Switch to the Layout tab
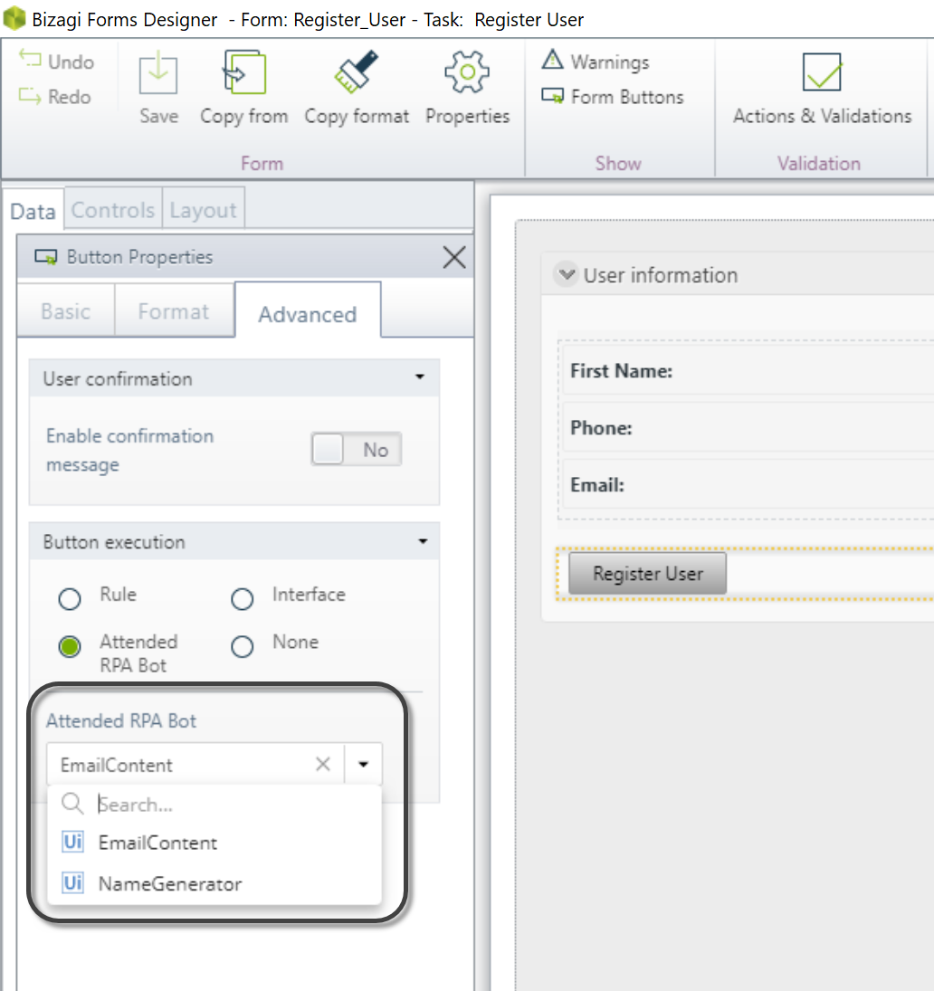The height and width of the screenshot is (991, 934). point(203,209)
